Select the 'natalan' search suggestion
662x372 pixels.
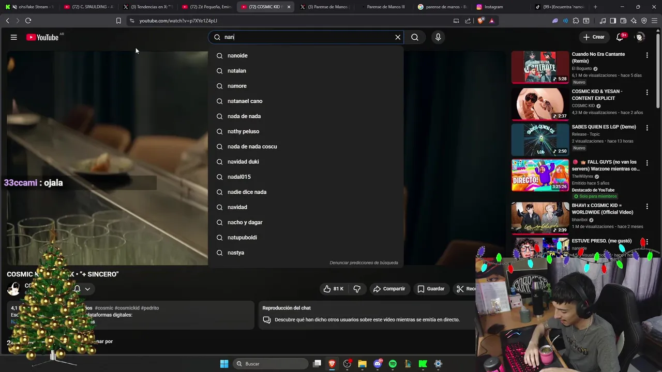pyautogui.click(x=306, y=71)
